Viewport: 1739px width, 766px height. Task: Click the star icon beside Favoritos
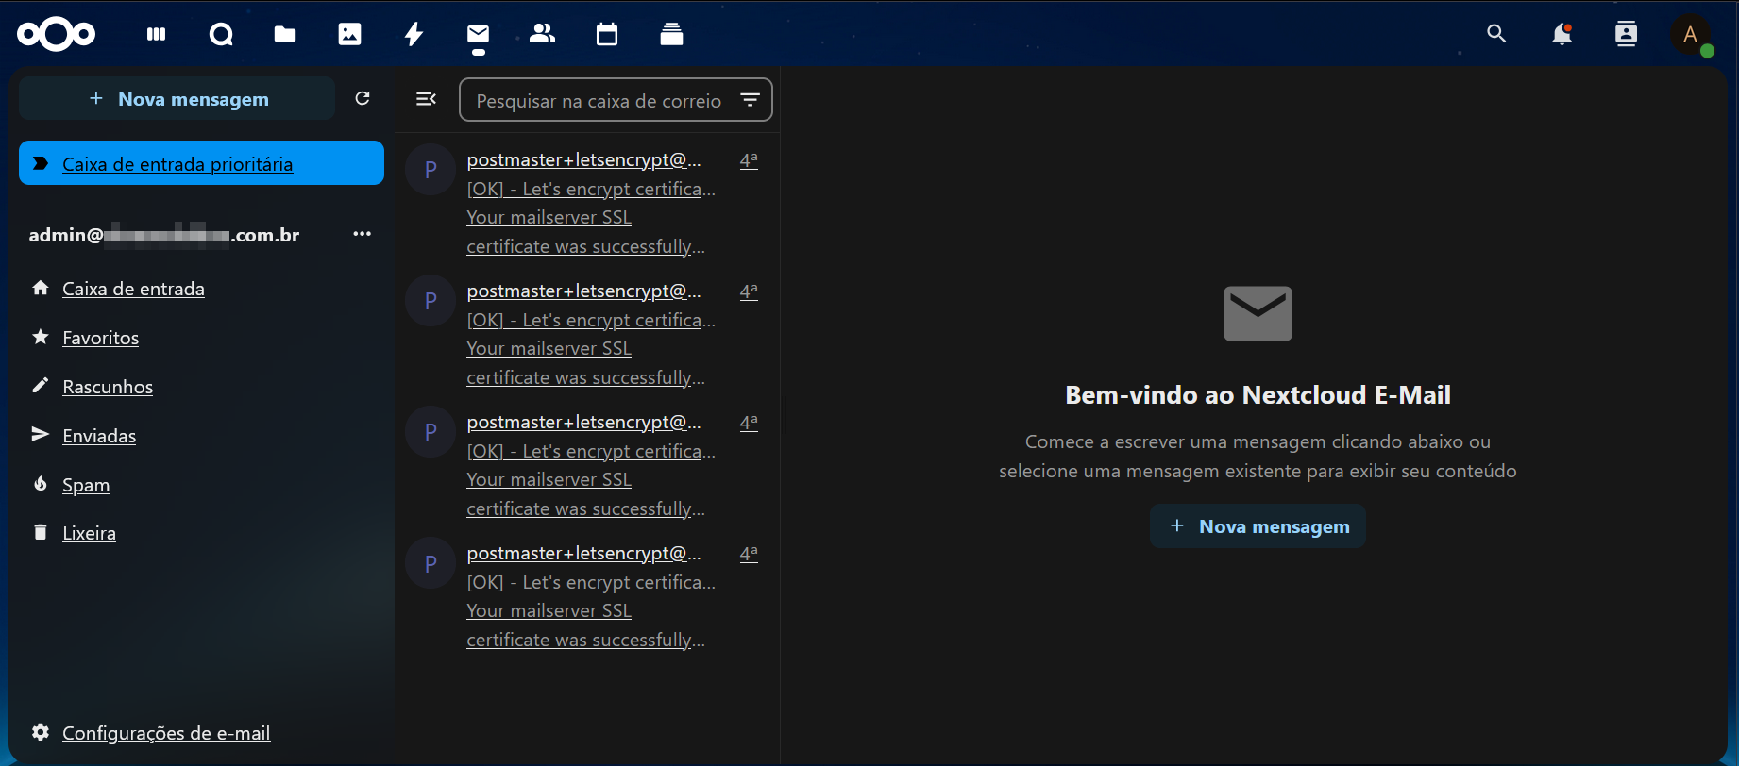[x=41, y=337]
